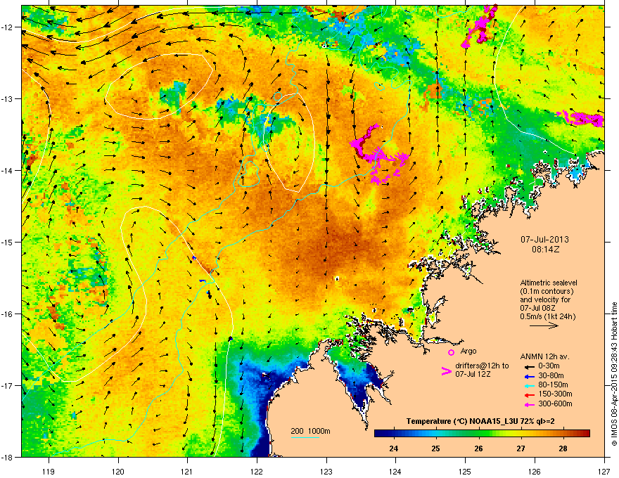Click latitude axis label -13
The height and width of the screenshot is (478, 619).
(x=7, y=98)
